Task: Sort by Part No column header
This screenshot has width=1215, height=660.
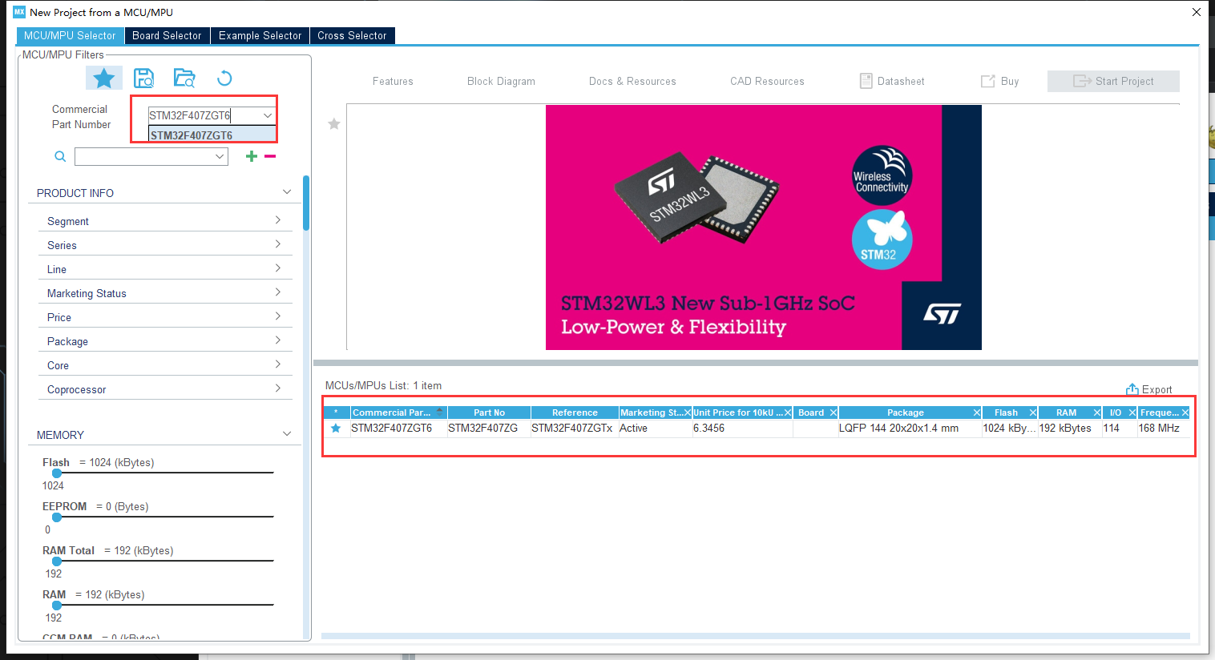Action: tap(489, 412)
